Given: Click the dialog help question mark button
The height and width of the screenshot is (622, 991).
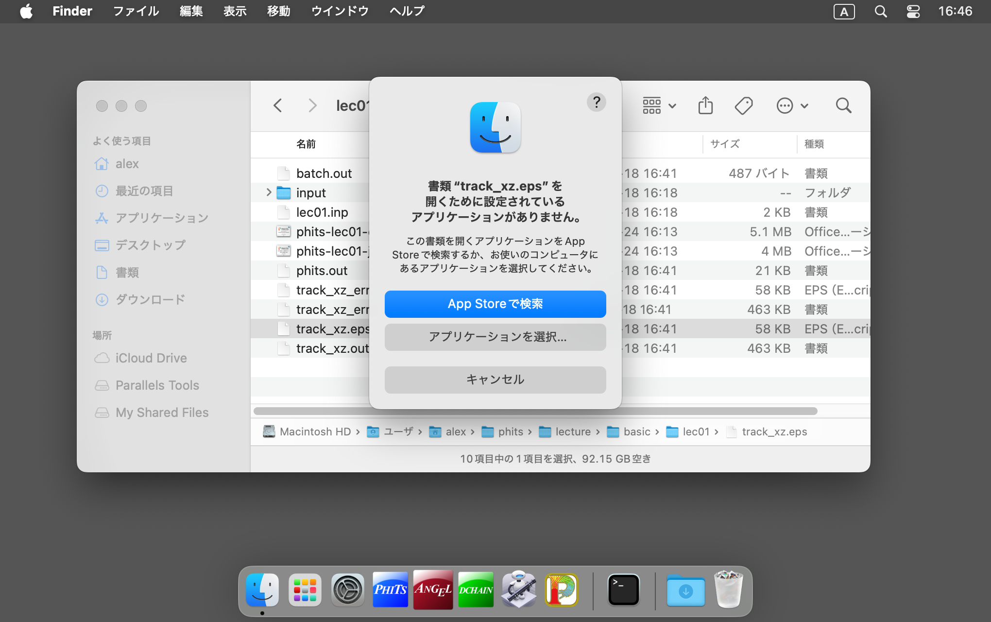Looking at the screenshot, I should point(596,103).
